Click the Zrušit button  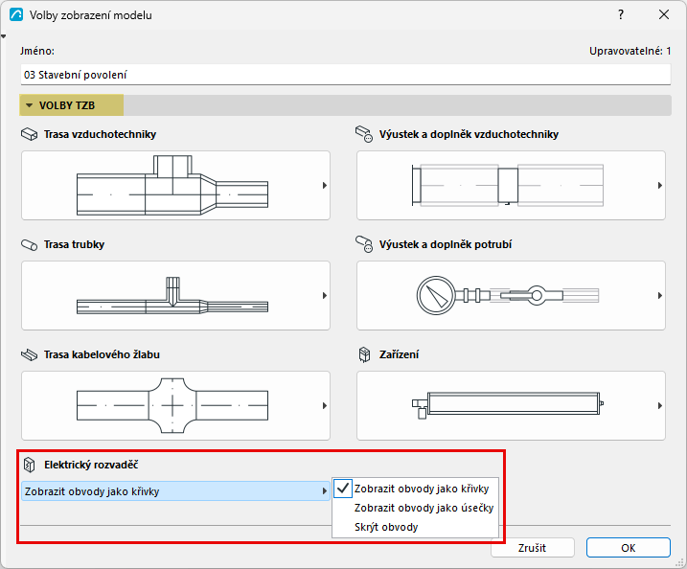pyautogui.click(x=533, y=548)
